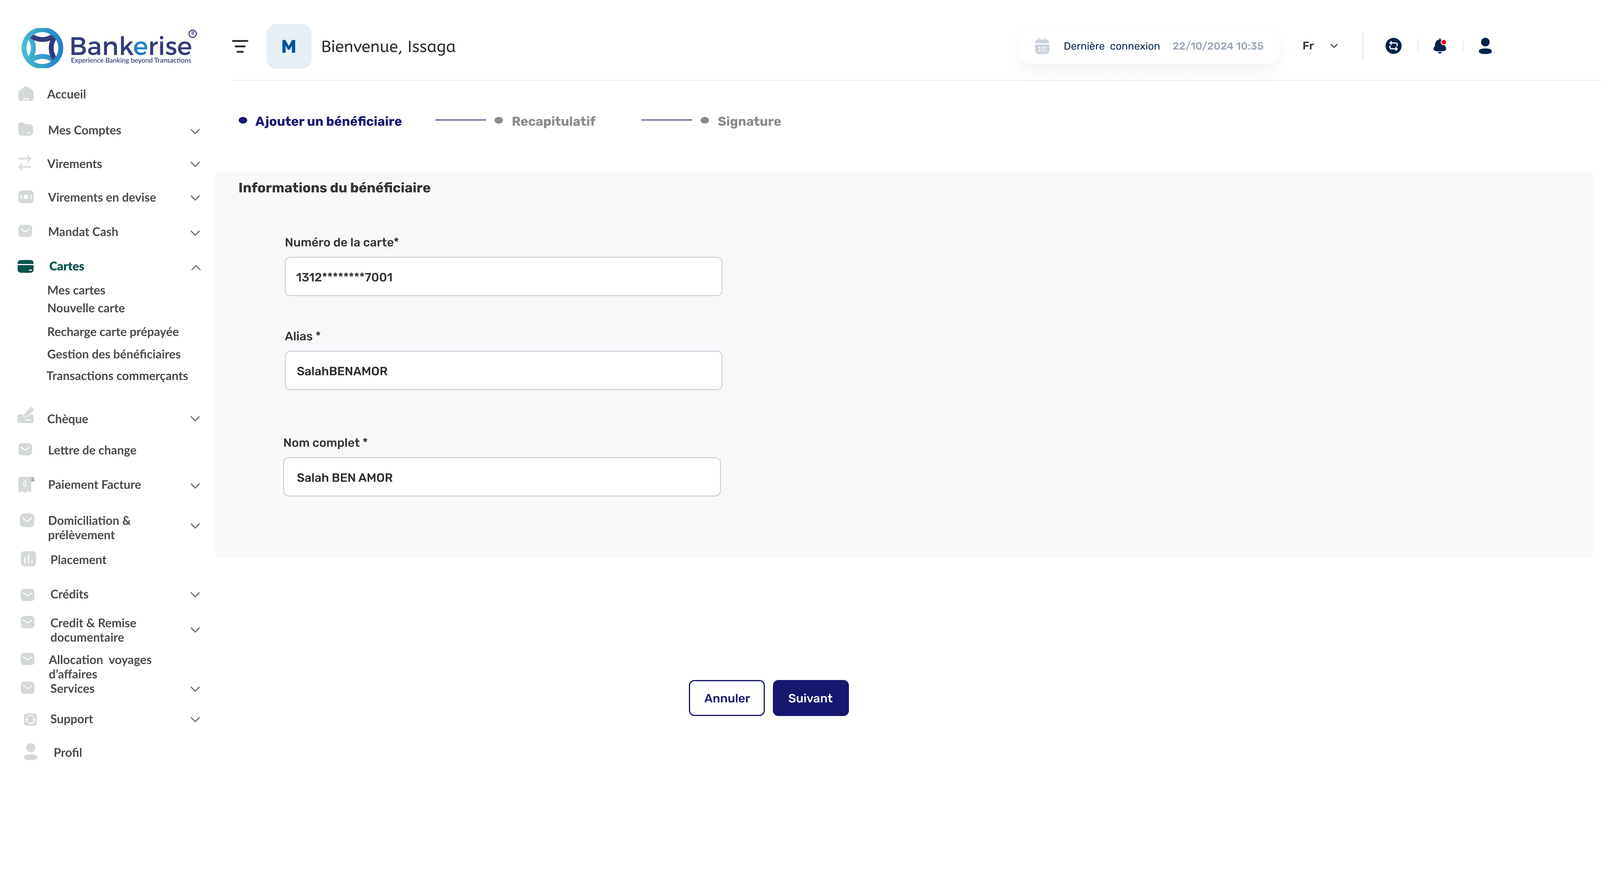
Task: Focus the Alias input field
Action: tap(504, 370)
